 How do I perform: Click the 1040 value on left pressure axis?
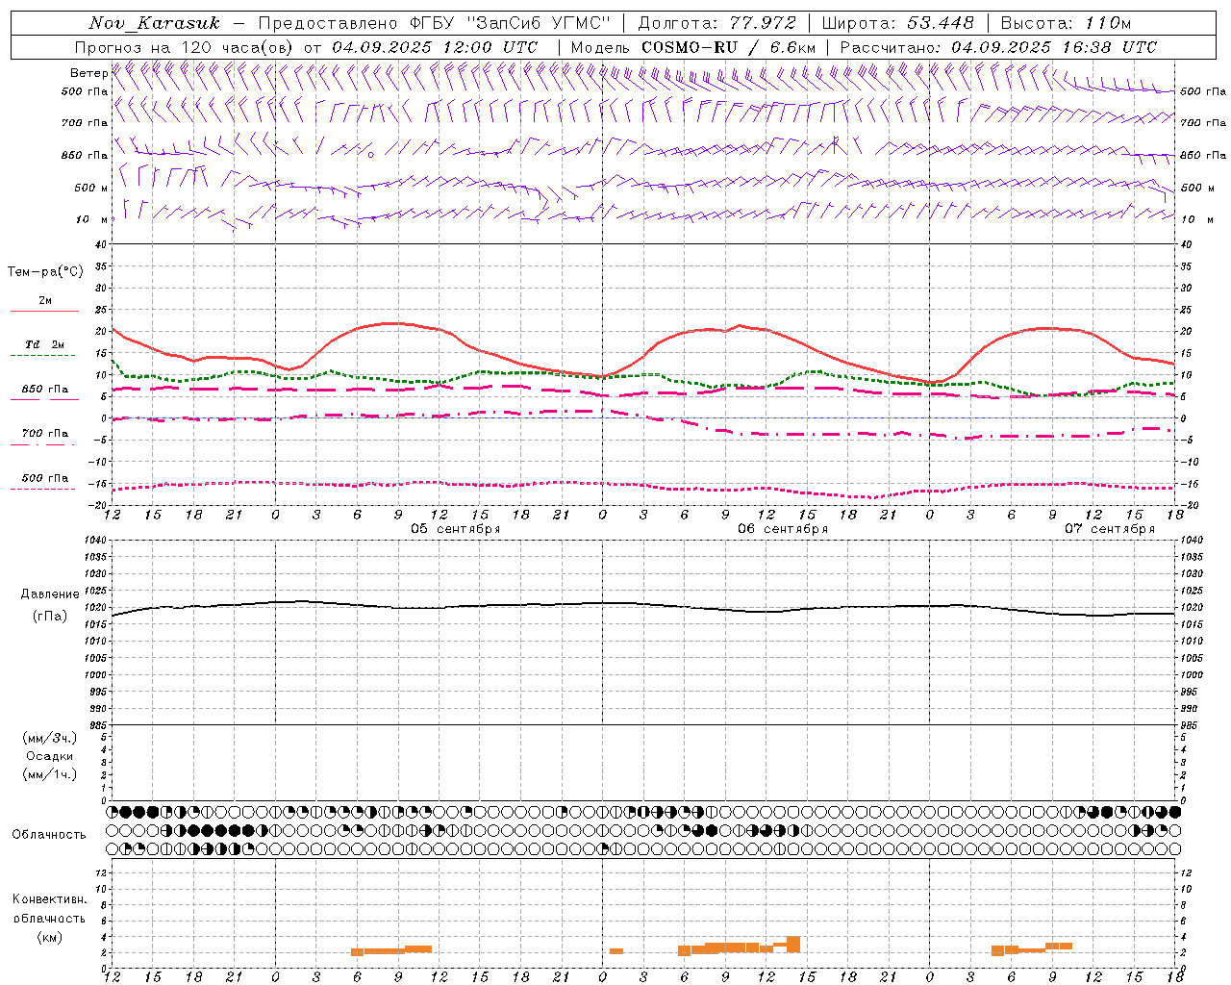point(96,540)
